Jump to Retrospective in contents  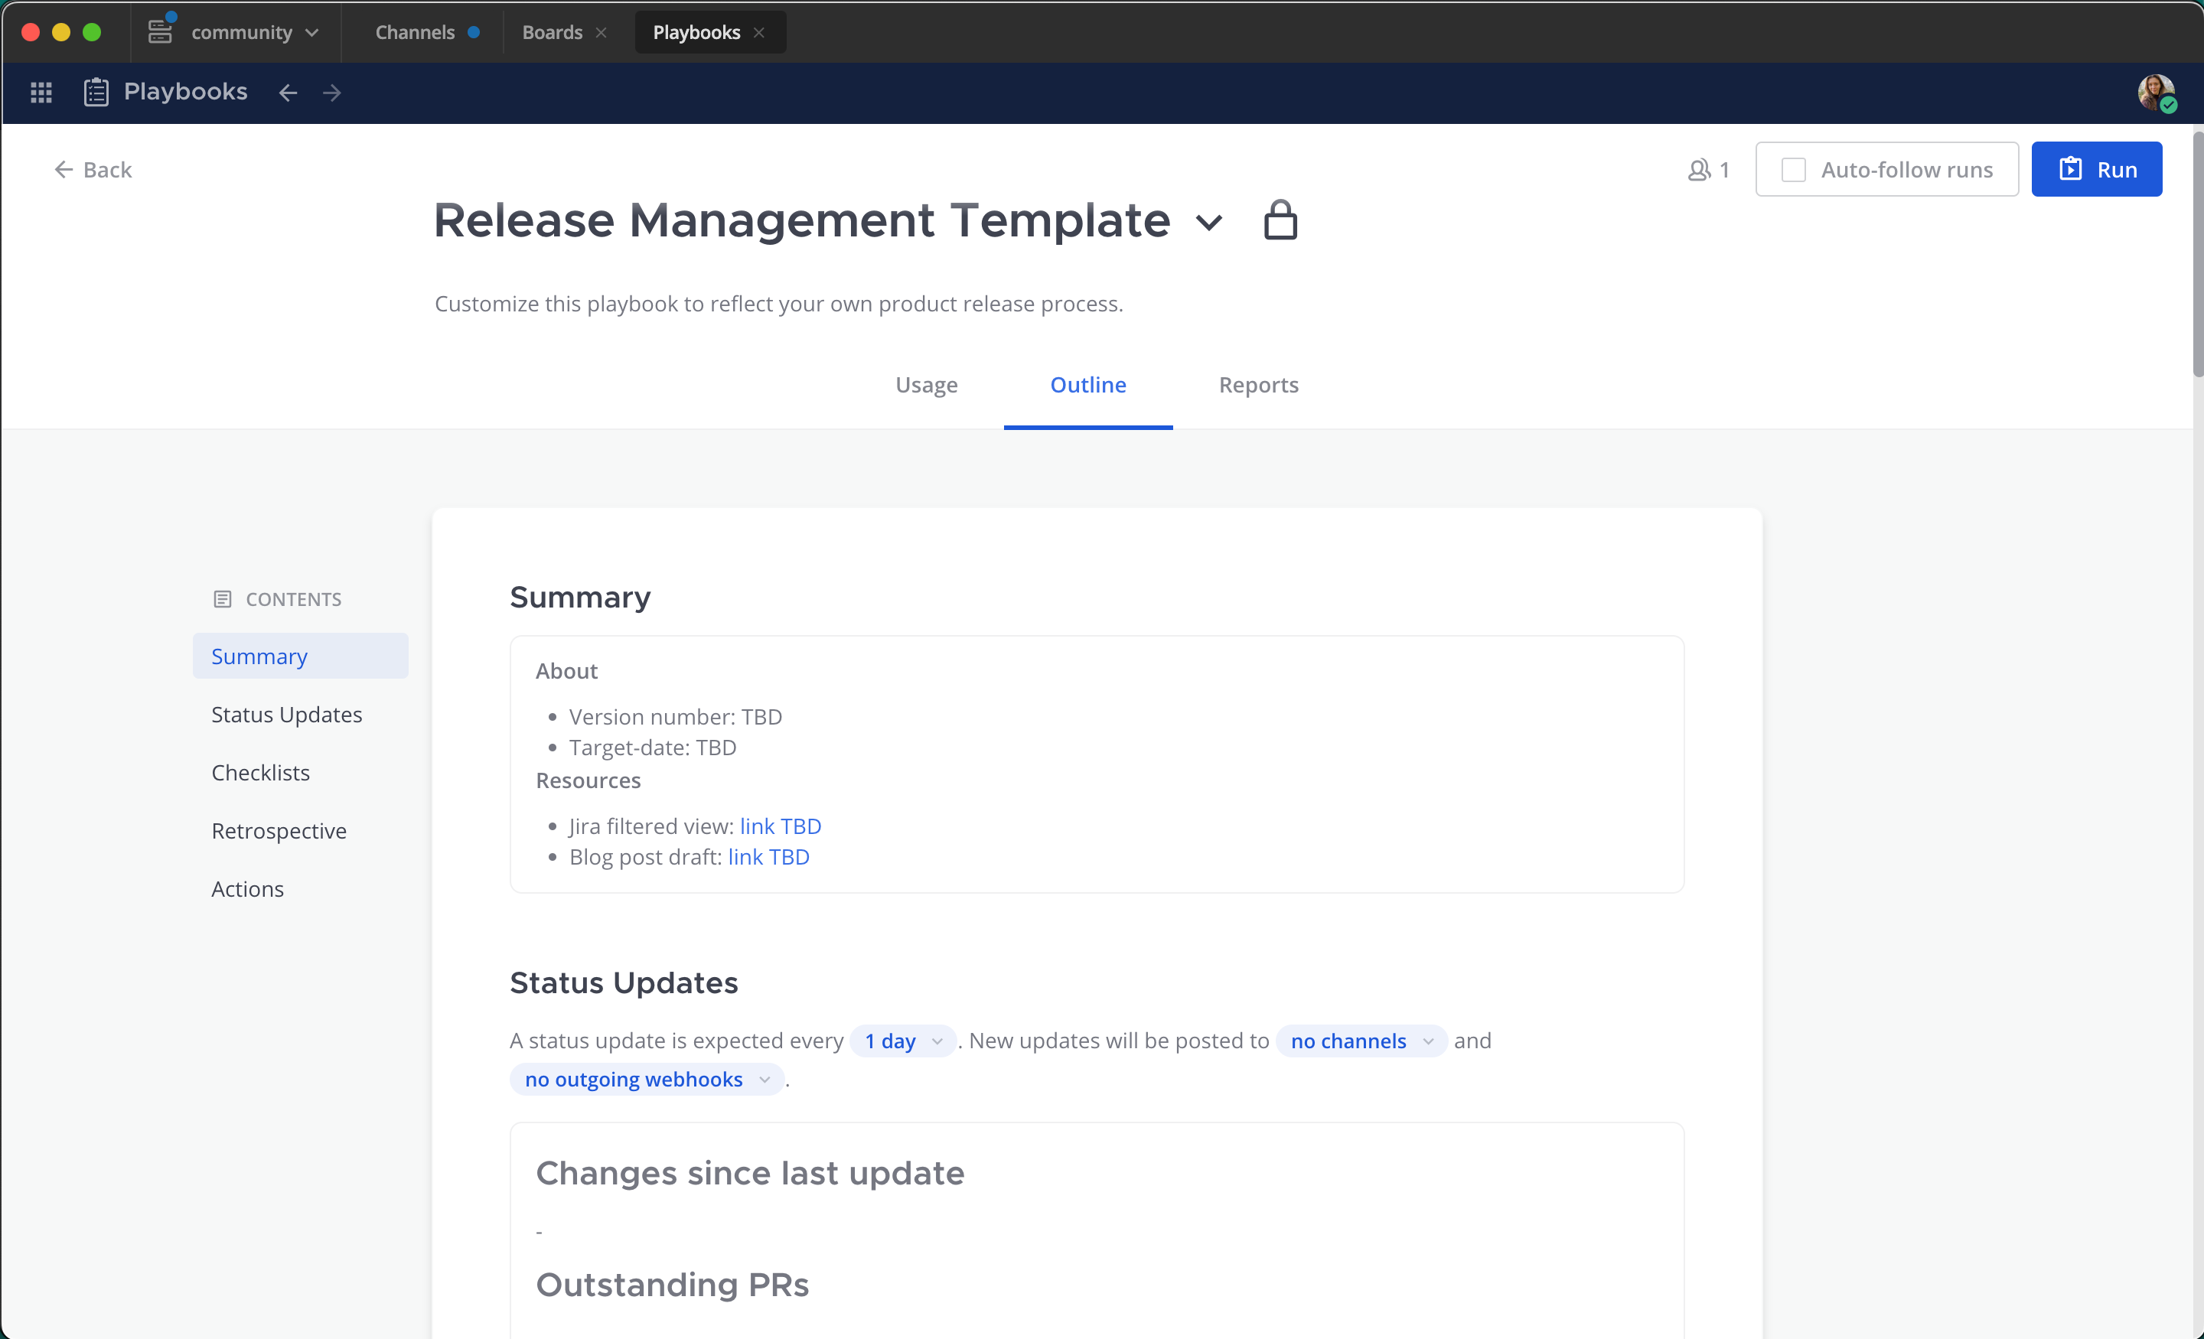tap(279, 830)
